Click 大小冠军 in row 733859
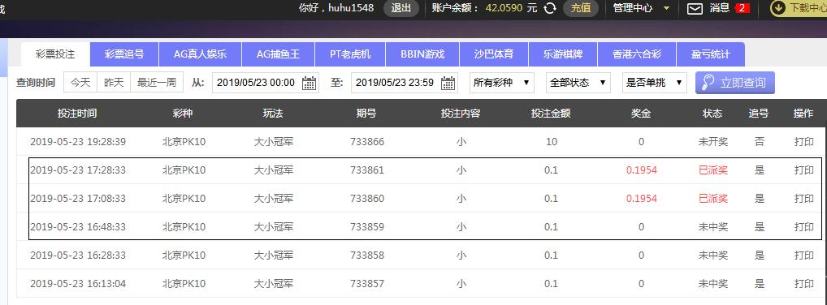Image resolution: width=827 pixels, height=305 pixels. coord(274,227)
